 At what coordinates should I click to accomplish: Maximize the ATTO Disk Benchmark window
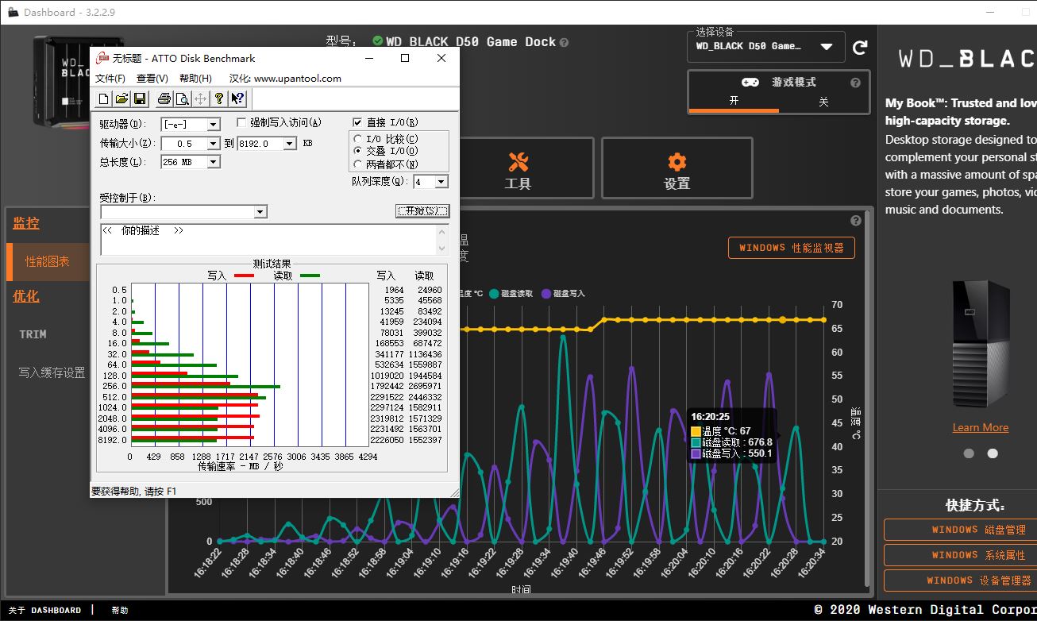(x=405, y=58)
